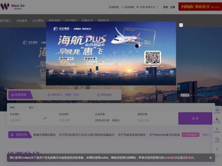Click the feedback icon in right sidebar
Image resolution: width=222 pixels, height=166 pixels.
(x=217, y=140)
